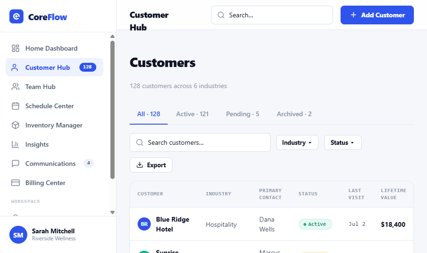
Task: Focus the top Search... field
Action: coord(272,15)
